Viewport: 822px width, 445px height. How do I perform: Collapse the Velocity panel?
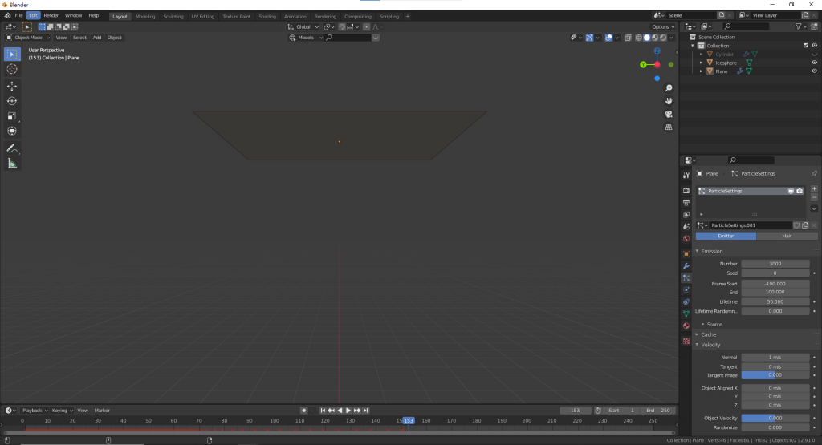pyautogui.click(x=710, y=345)
